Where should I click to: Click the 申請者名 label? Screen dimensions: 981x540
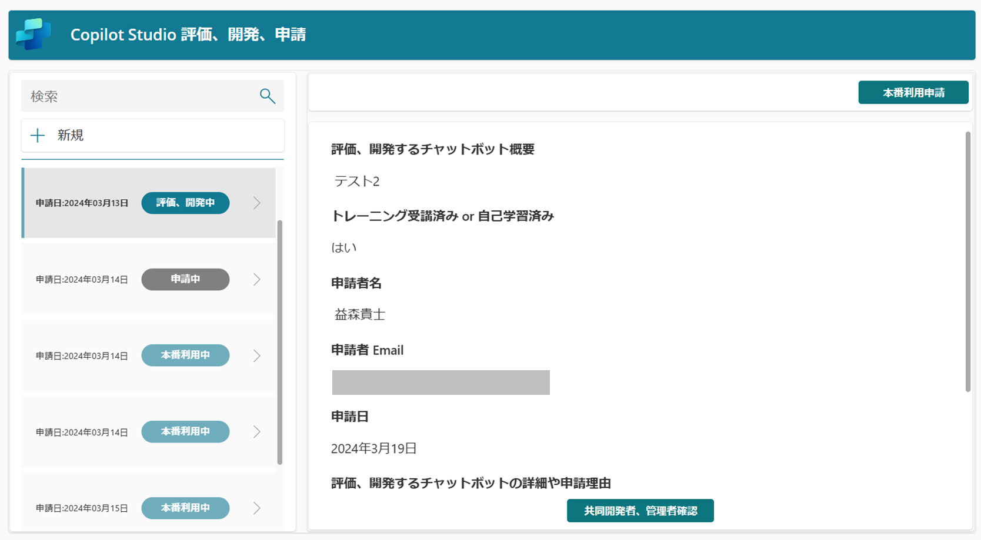click(x=356, y=283)
